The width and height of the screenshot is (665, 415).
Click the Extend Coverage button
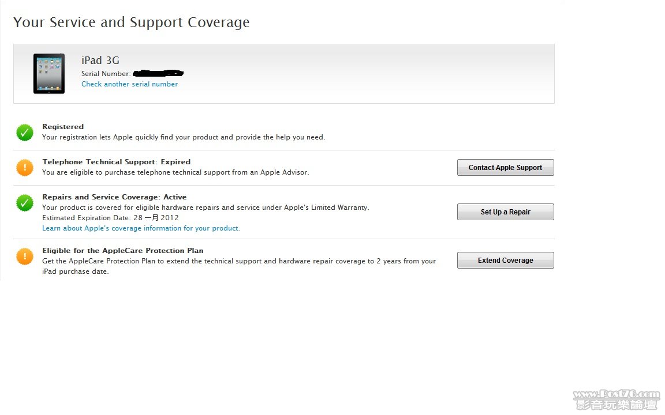(x=506, y=260)
